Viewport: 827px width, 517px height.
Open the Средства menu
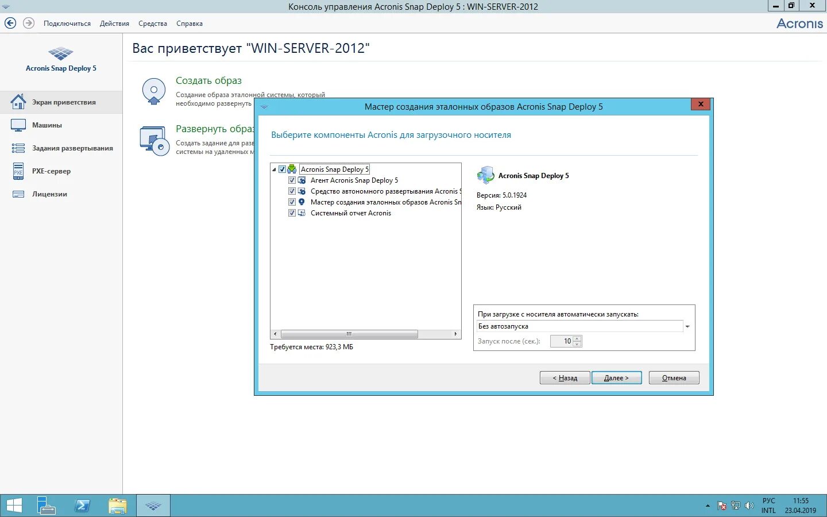tap(153, 24)
